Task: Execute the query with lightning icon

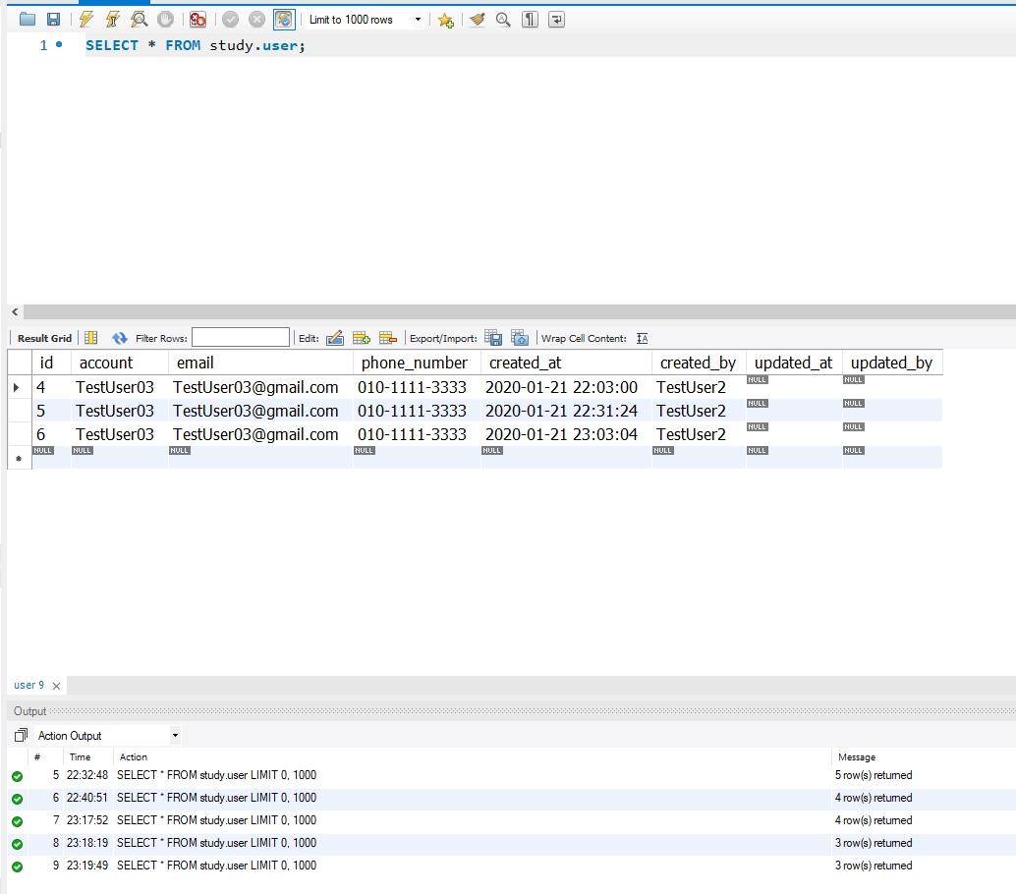Action: point(86,20)
